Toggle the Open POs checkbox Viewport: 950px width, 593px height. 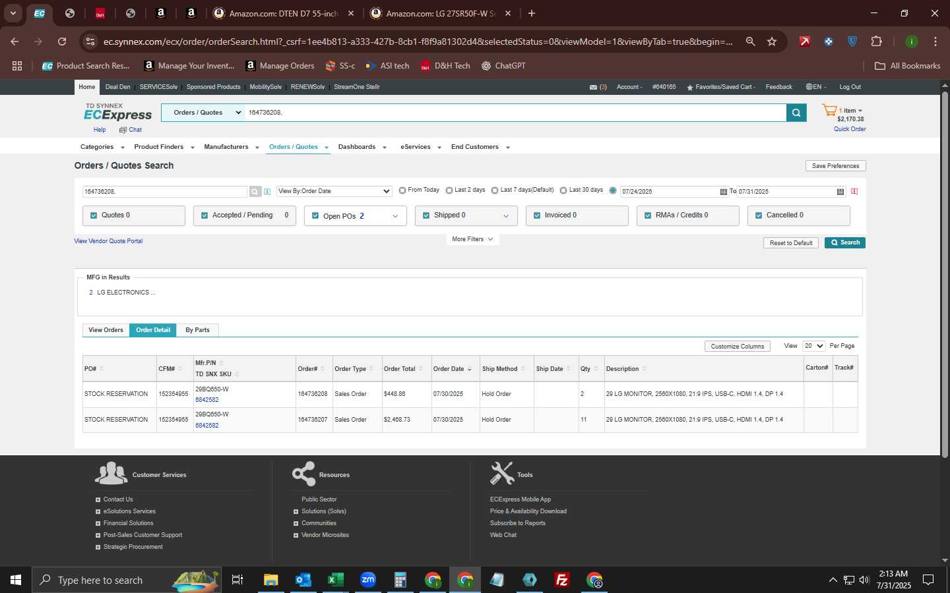[315, 215]
